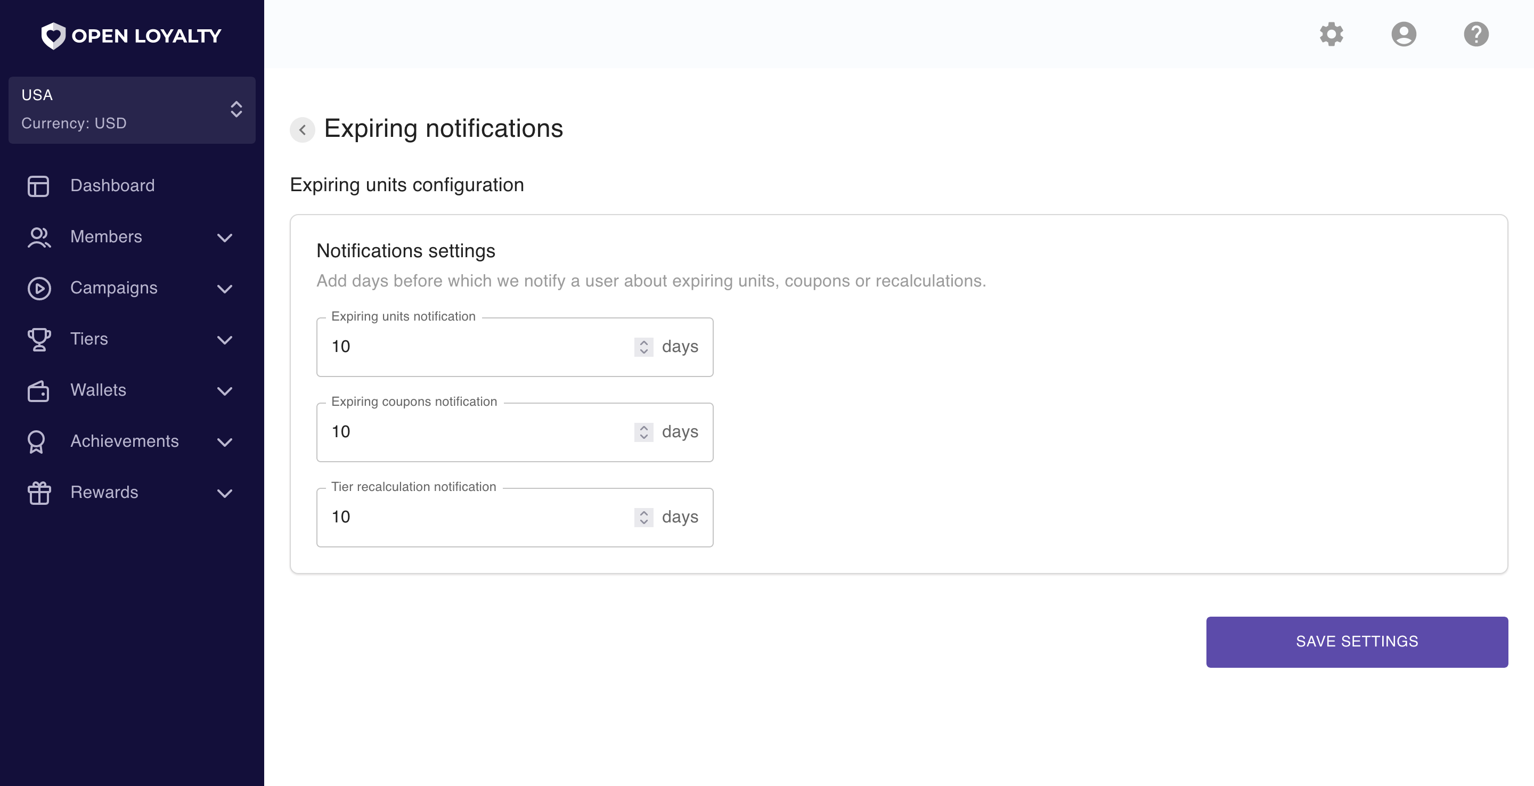Click 'days' text in Expiring units field
Image resolution: width=1534 pixels, height=786 pixels.
click(680, 347)
